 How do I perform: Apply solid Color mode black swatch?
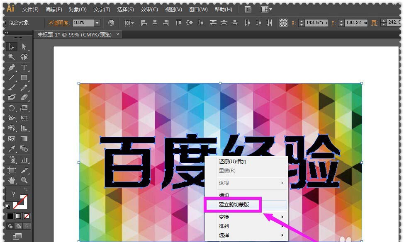click(x=10, y=216)
